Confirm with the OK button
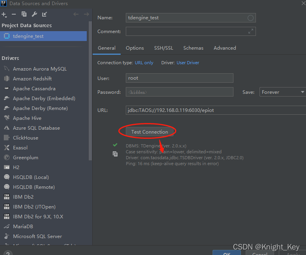The height and width of the screenshot is (255, 306). (227, 253)
